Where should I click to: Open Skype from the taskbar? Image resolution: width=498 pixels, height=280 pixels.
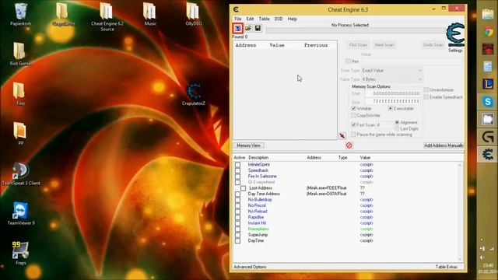pyautogui.click(x=488, y=102)
